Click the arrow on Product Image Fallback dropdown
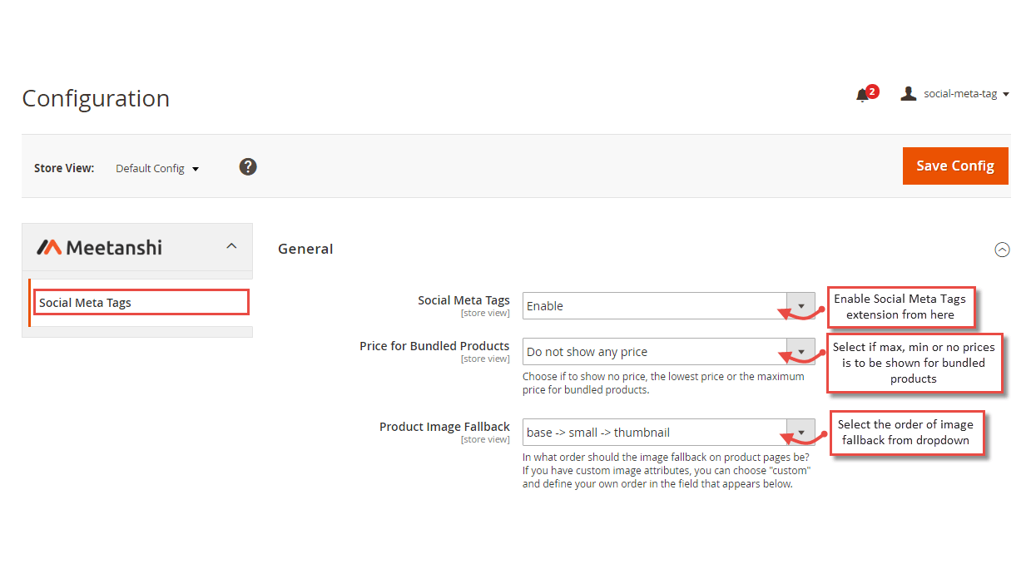 coord(801,432)
